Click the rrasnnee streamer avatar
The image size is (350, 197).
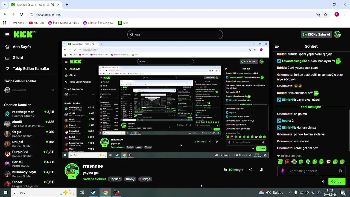(x=72, y=171)
